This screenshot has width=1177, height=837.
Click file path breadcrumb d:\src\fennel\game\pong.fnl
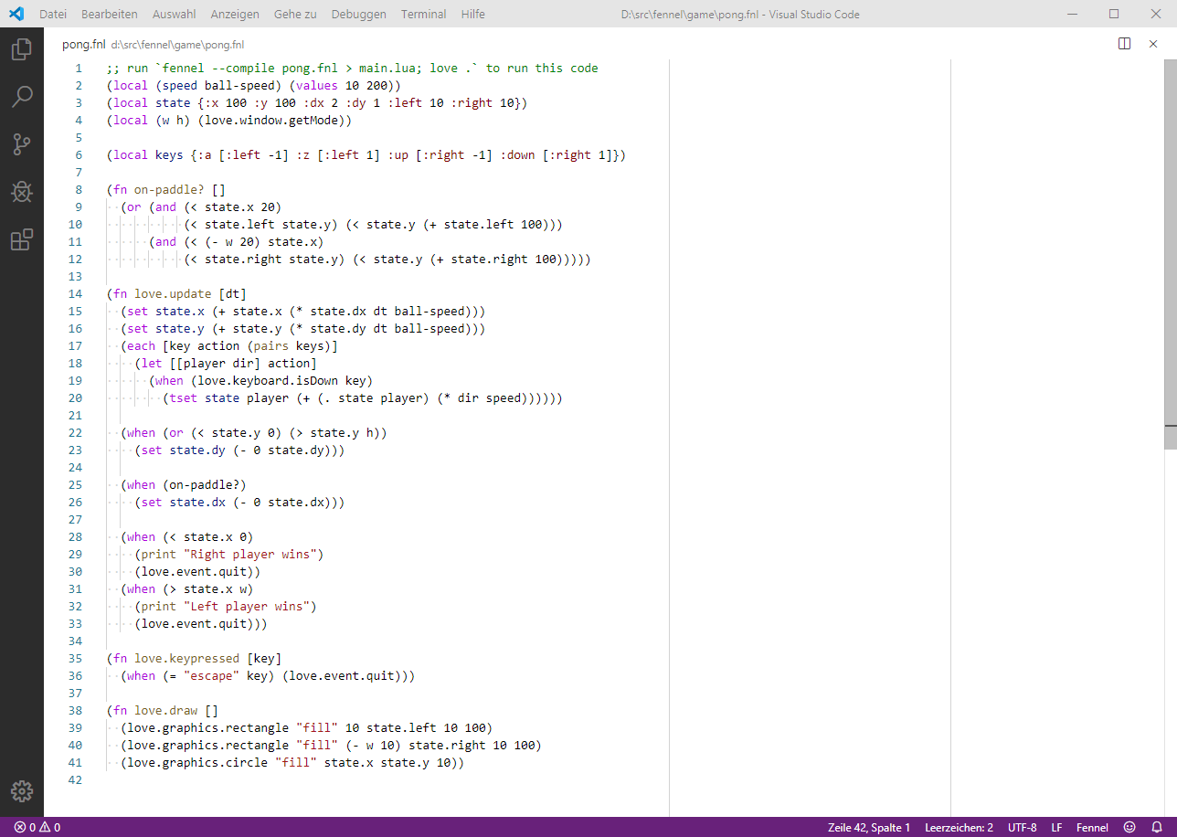177,44
